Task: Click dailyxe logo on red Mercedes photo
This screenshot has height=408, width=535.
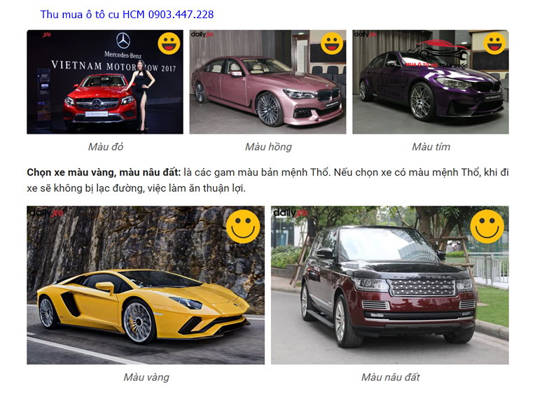Action: (x=39, y=34)
